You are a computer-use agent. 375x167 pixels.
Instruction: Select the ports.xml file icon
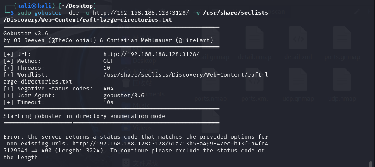click(255, 80)
